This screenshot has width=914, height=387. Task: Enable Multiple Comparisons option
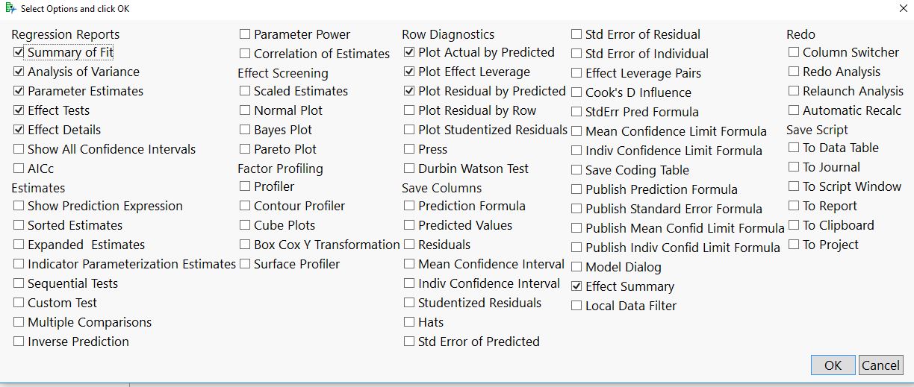pos(19,323)
